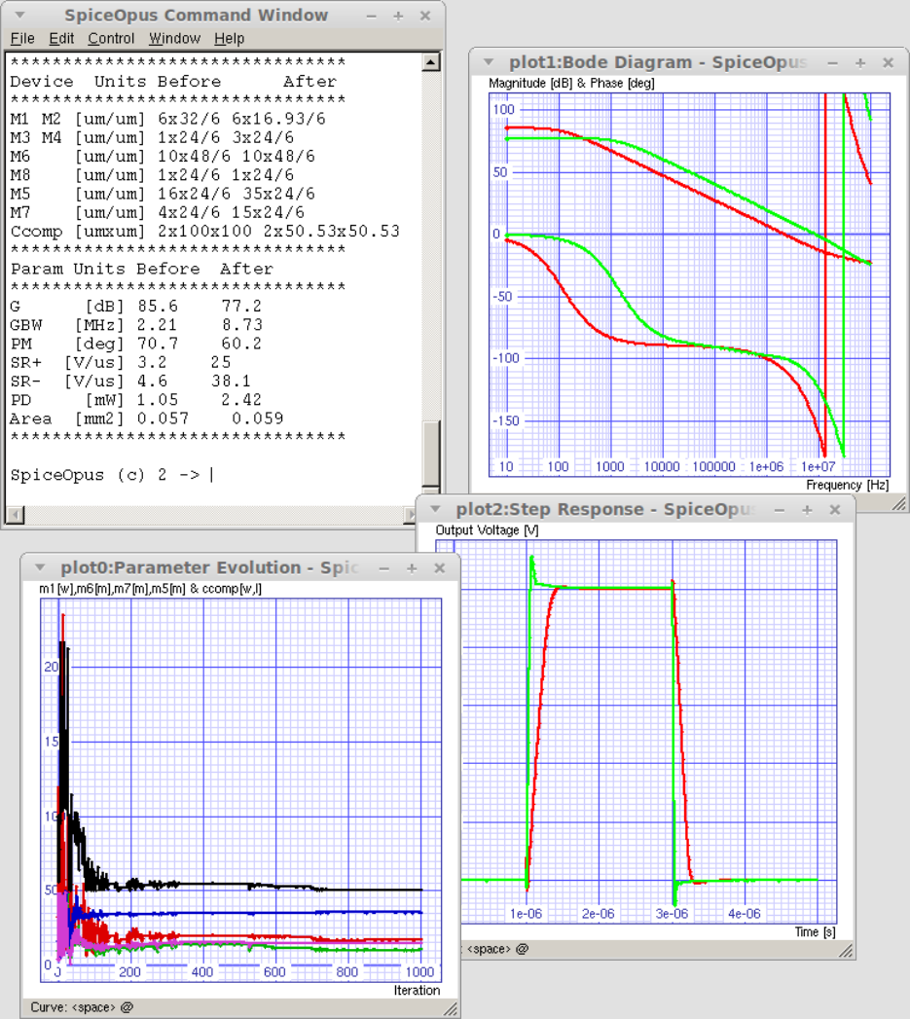Screen dimensions: 910x1019
Task: Click the 'Area' parameter row
Action: [147, 419]
